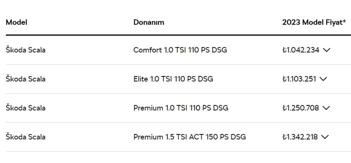The height and width of the screenshot is (163, 351).
Task: Expand the ₺1.042.234 price chevron
Action: [x=326, y=50]
